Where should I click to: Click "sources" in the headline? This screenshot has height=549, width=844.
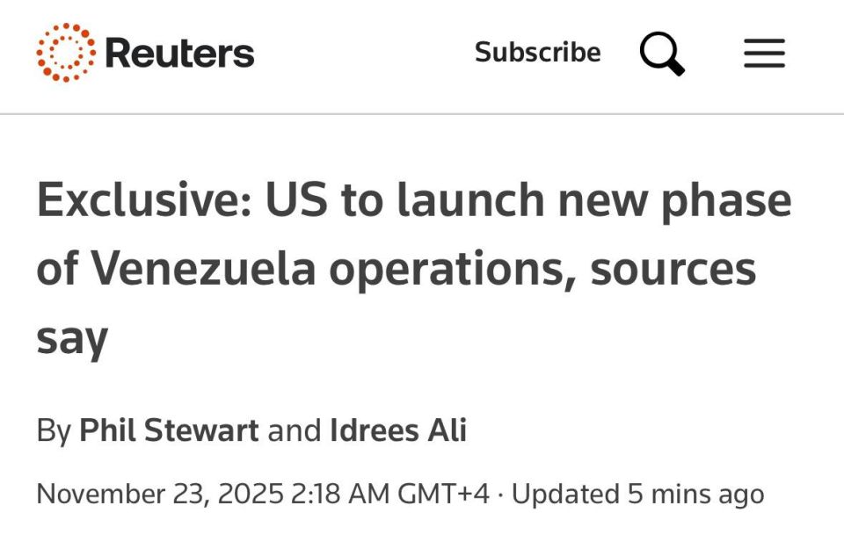[x=673, y=268]
